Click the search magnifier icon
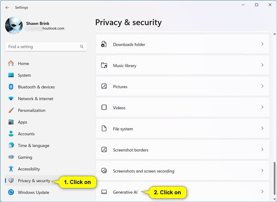 click(x=82, y=47)
